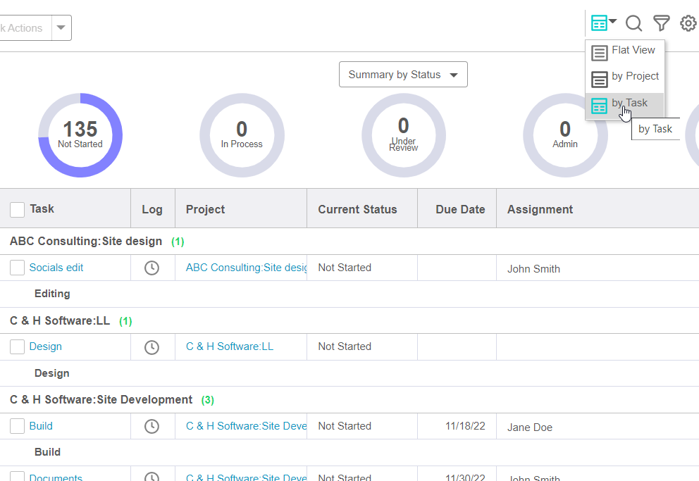The image size is (699, 481).
Task: Click the 135 Not Started donut chart
Action: coord(80,135)
